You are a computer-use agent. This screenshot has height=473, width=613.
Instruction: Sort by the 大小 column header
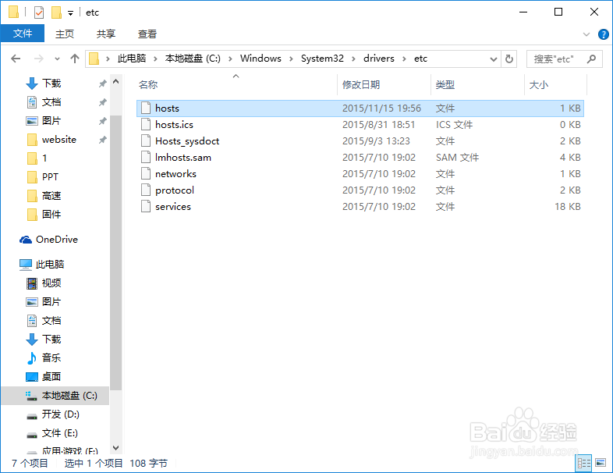[x=555, y=84]
